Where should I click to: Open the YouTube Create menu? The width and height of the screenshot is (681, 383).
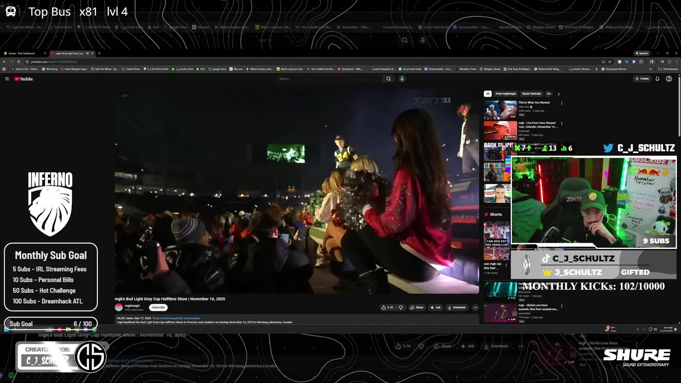(x=642, y=79)
